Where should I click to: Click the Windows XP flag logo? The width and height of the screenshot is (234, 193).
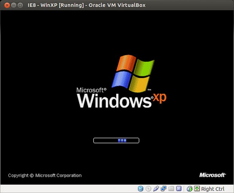133,74
